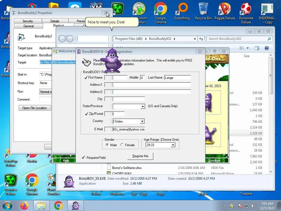281x211 pixels.
Task: Expand the BonziBuddy432 breadcrumb arrow
Action: point(174,39)
